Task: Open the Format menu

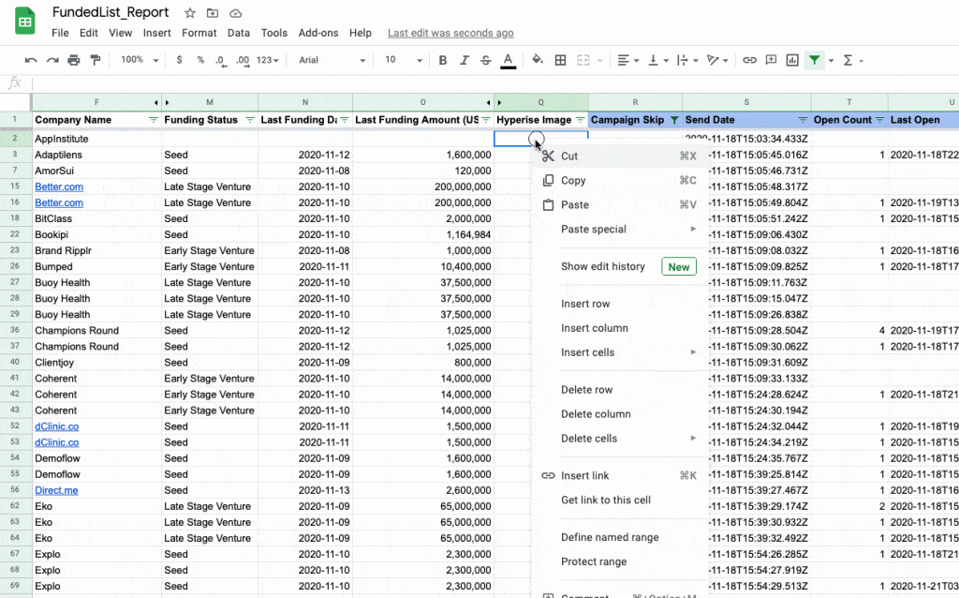Action: pyautogui.click(x=199, y=33)
